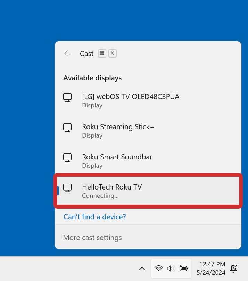Image resolution: width=248 pixels, height=281 pixels.
Task: Click the volume speaker icon in the tray
Action: (x=171, y=268)
